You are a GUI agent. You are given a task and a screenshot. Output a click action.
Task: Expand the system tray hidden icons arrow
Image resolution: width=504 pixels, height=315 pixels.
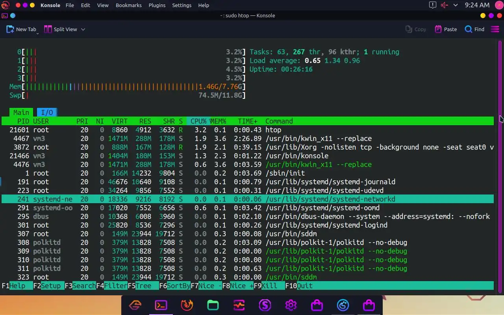(x=456, y=5)
